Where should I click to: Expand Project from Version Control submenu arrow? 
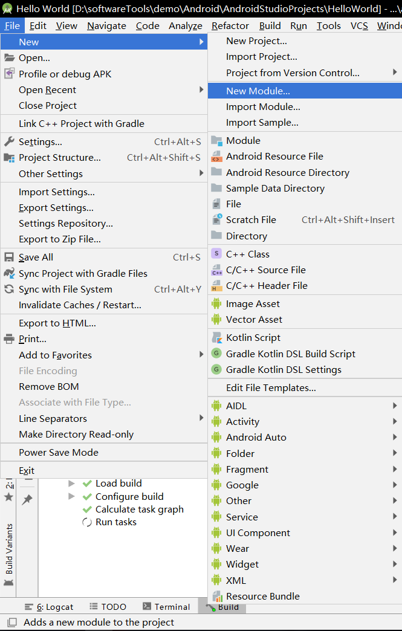395,72
